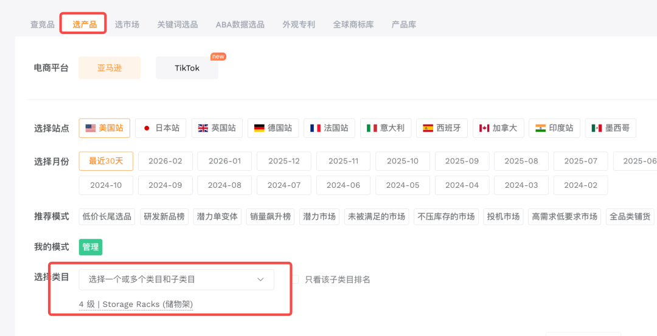Choose the 印度站 site
This screenshot has width=657, height=336.
click(554, 128)
